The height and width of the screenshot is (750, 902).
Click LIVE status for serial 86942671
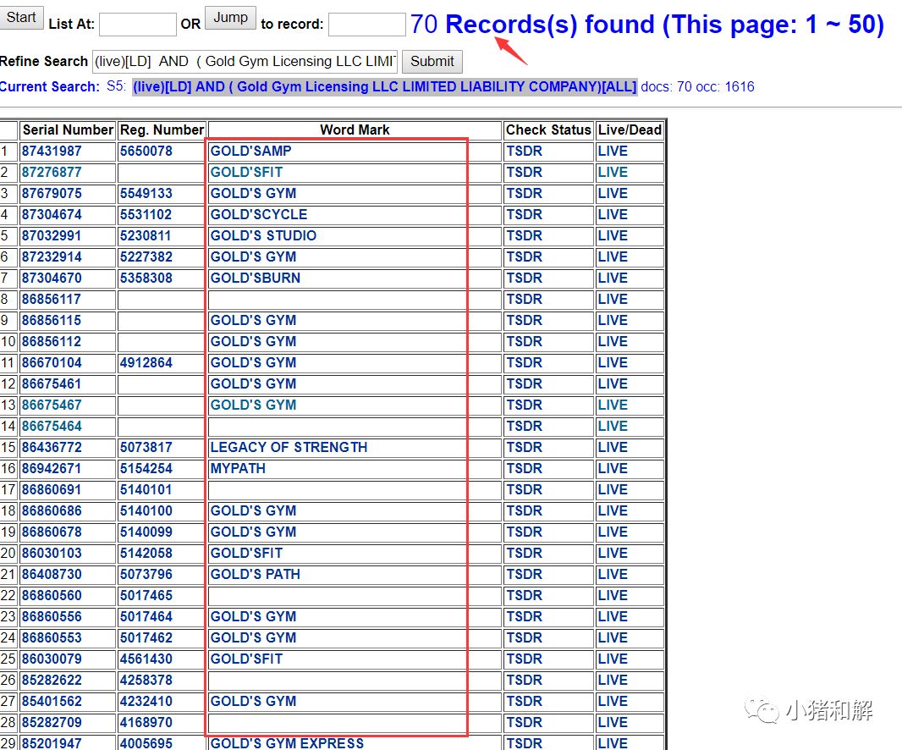(x=613, y=469)
